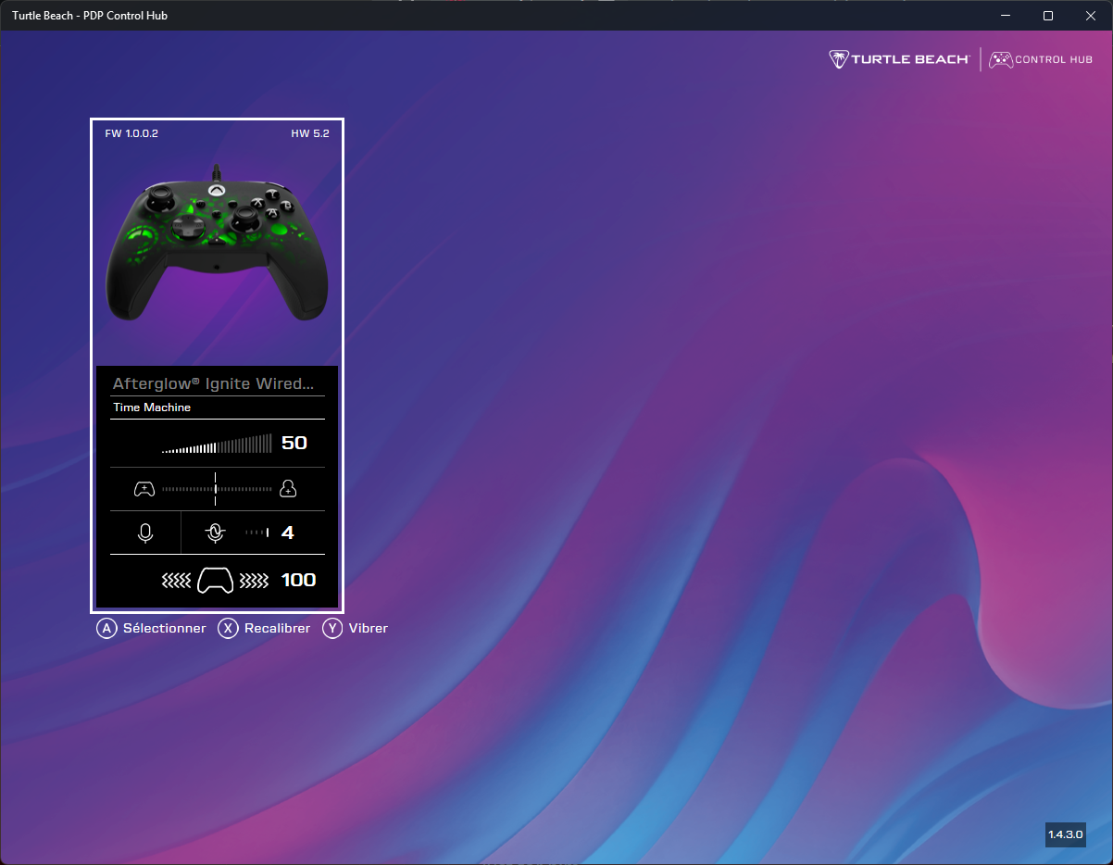1113x865 pixels.
Task: Click the microphone icon
Action: click(x=144, y=532)
